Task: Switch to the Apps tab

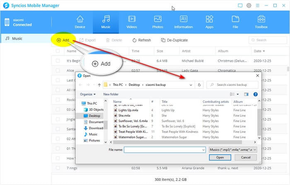Action: (209, 22)
